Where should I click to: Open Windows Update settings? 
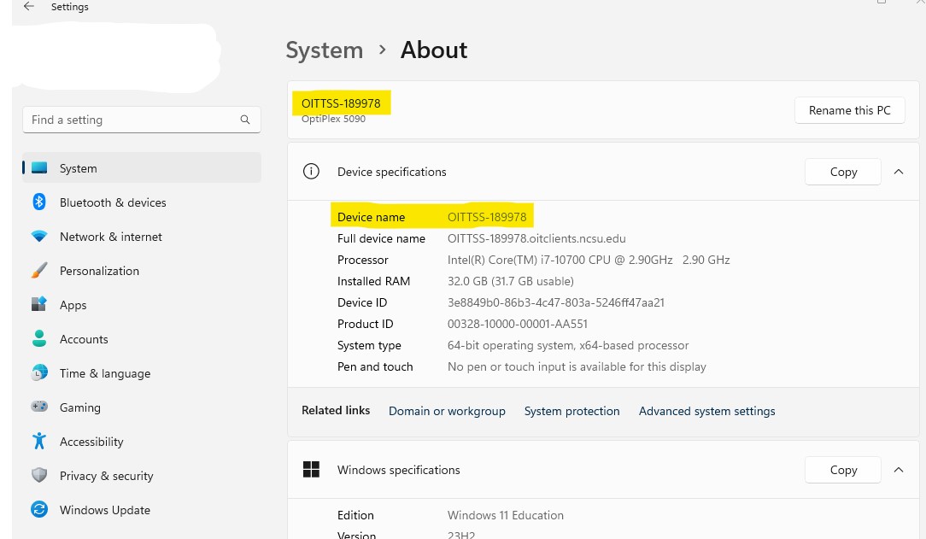point(104,510)
